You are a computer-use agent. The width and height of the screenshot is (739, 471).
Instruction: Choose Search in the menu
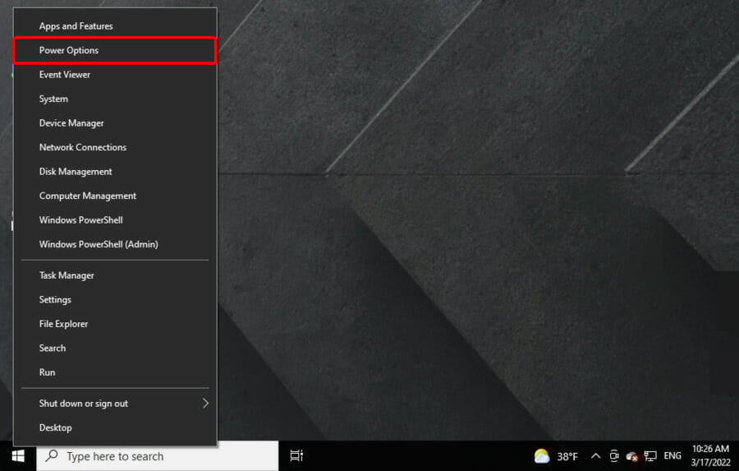(x=115, y=348)
